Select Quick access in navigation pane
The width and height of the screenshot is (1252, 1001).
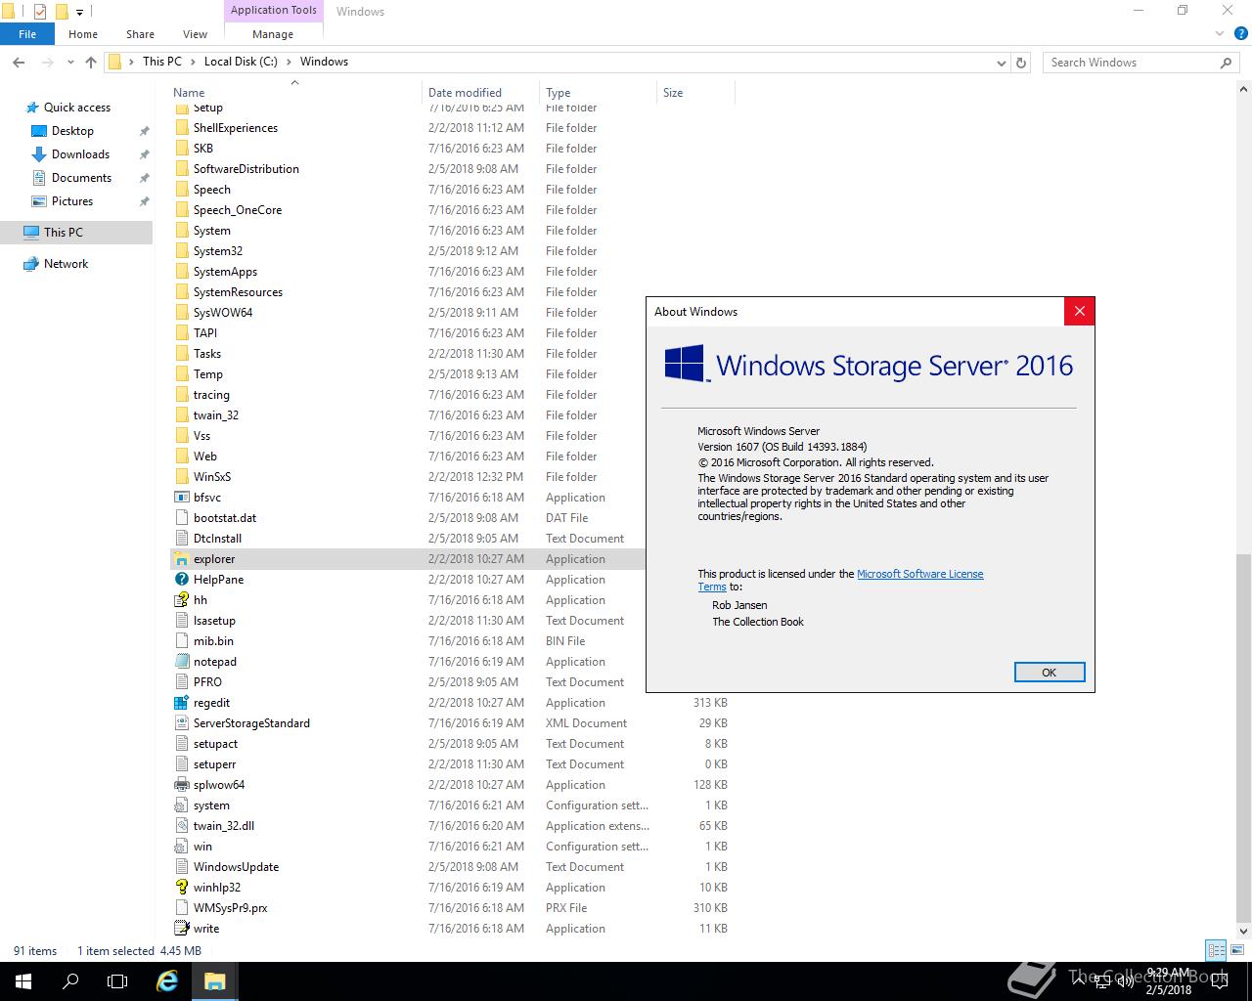pos(76,108)
